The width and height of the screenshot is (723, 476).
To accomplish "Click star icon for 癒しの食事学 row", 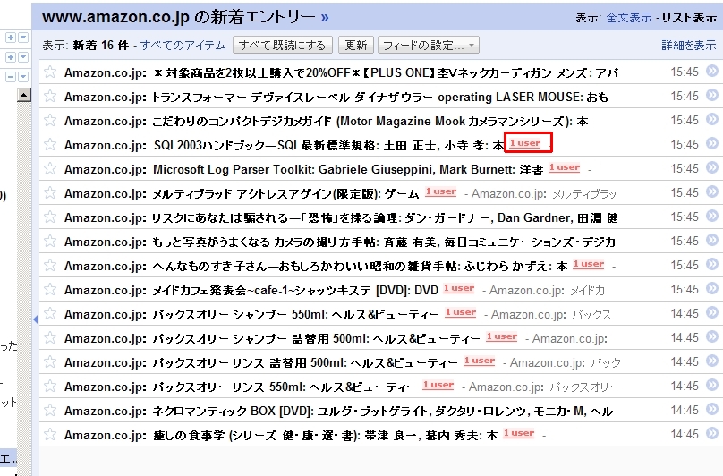I will 50,434.
